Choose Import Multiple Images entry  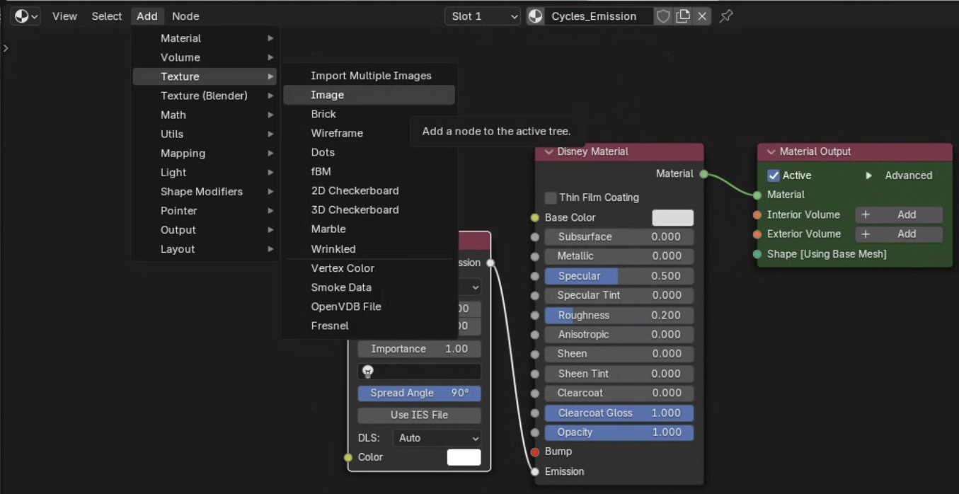371,76
